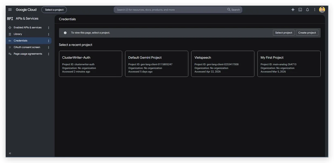Open more options for Enabled APIs & services

(x=48, y=28)
